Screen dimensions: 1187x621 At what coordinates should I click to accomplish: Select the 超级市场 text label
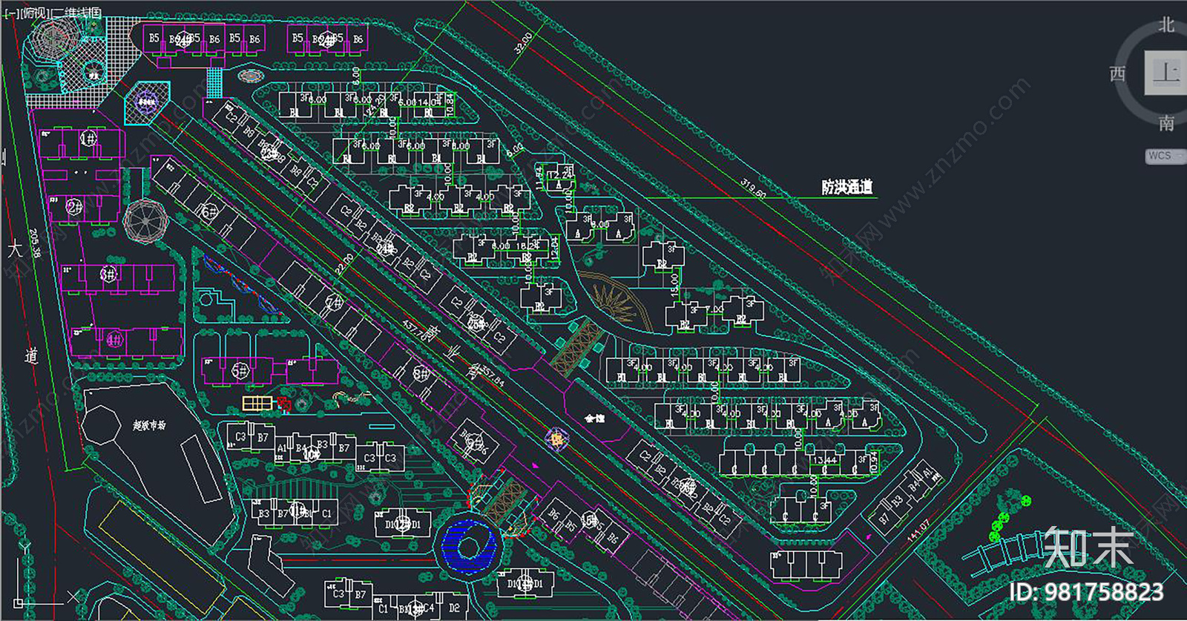[149, 425]
